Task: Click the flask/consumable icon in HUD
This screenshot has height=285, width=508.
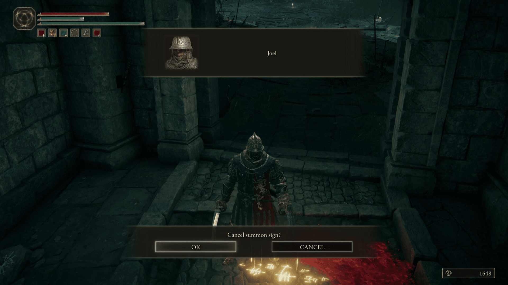Action: click(x=53, y=33)
